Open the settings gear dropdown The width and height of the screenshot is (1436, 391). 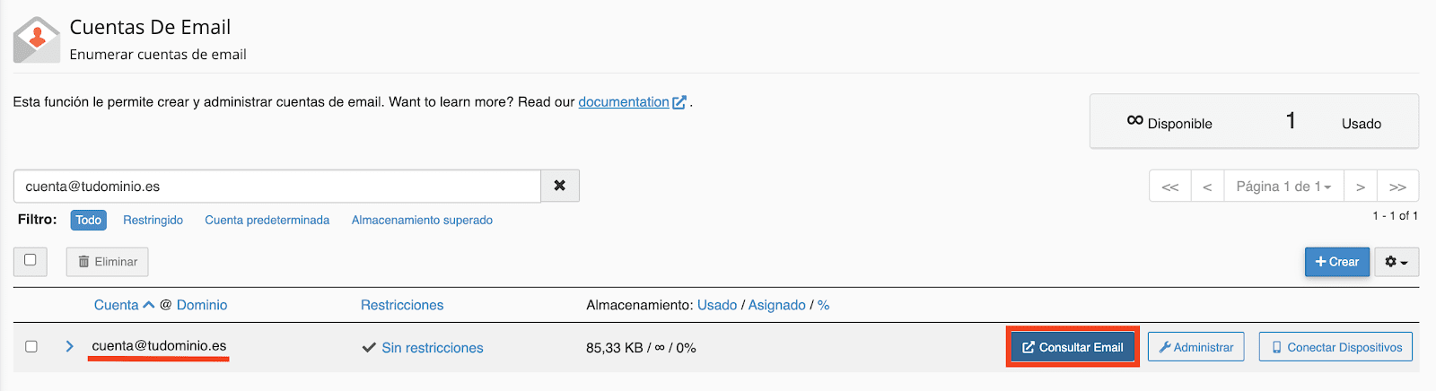point(1396,262)
